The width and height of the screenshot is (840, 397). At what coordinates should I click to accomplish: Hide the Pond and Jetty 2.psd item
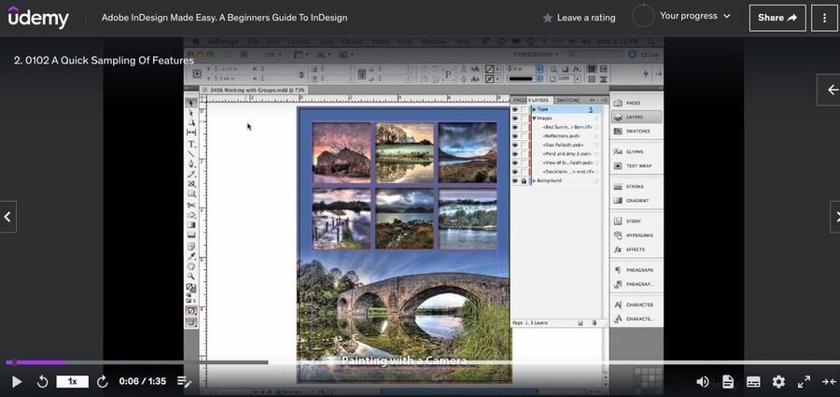coord(515,154)
